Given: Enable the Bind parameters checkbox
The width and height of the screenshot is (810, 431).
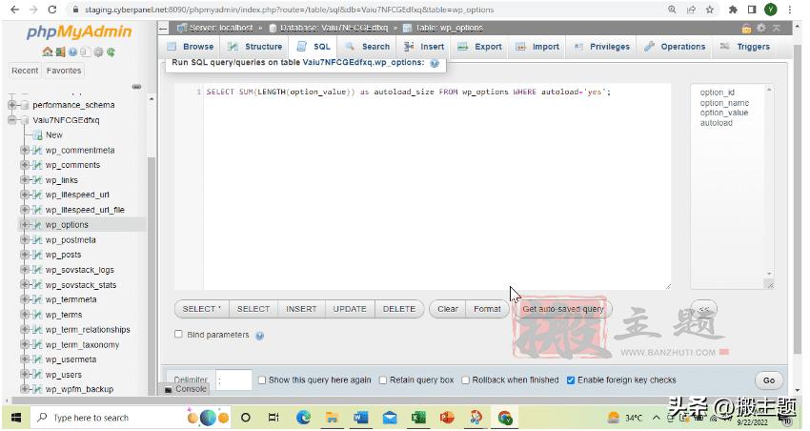Looking at the screenshot, I should (179, 335).
